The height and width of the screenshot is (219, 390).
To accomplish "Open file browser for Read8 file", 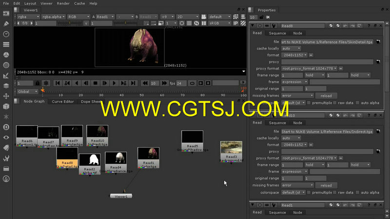I will point(378,42).
